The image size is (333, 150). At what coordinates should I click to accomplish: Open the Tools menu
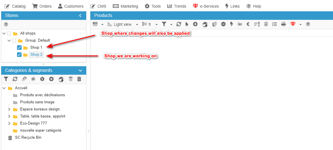point(153,6)
